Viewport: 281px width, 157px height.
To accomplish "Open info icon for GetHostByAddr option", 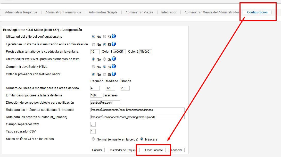I will coord(114,74).
